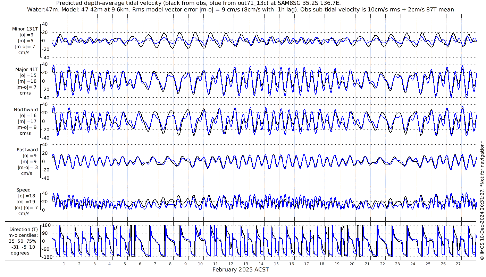Viewport: 486px width, 277px height.
Task: Click day '11' on the date axis
Action: 216,264
